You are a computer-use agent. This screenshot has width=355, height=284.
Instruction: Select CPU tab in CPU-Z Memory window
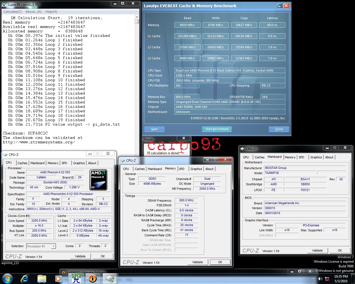(126, 169)
